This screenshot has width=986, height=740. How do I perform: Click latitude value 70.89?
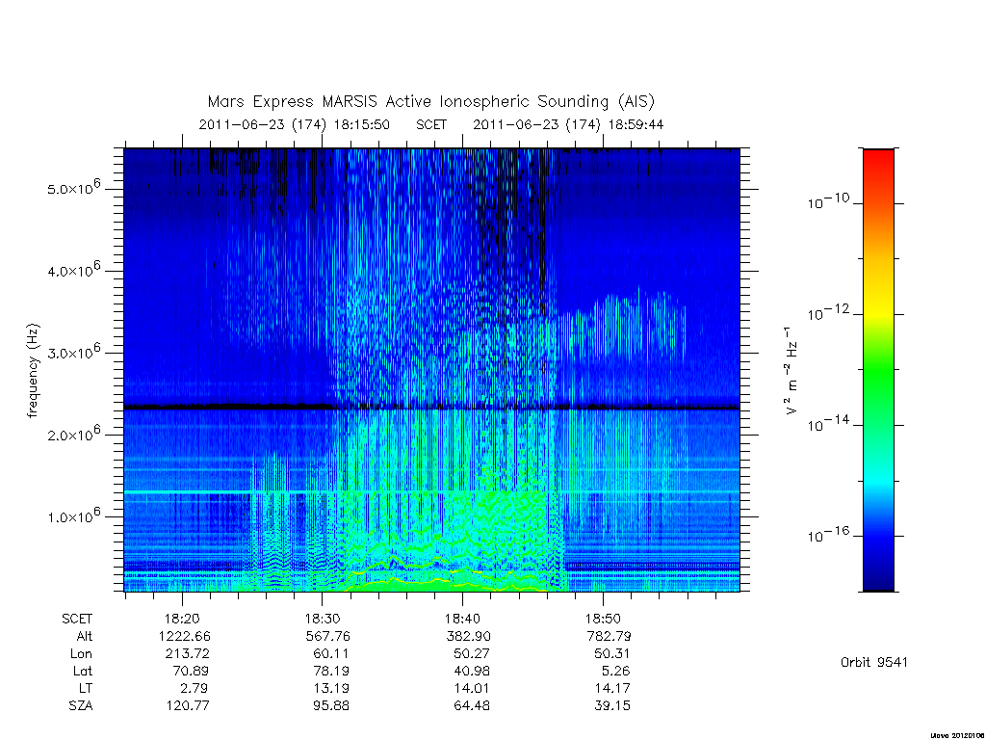coord(191,671)
